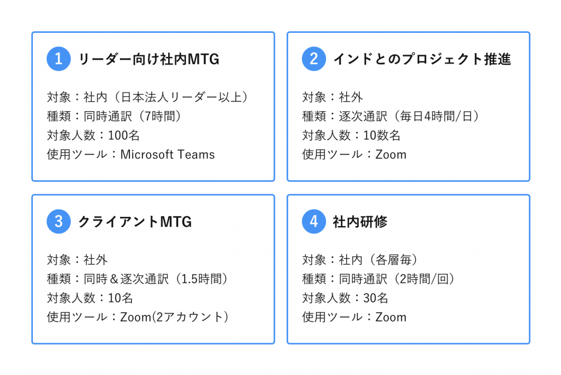This screenshot has width=561, height=375.
Task: Click the 対象人数：10数名 line
Action: [x=351, y=135]
